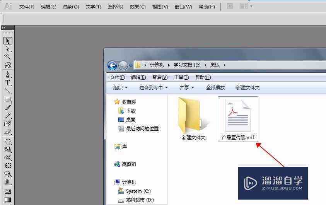Image resolution: width=326 pixels, height=205 pixels.
Task: Click the 全部播放 button
Action: [215, 88]
